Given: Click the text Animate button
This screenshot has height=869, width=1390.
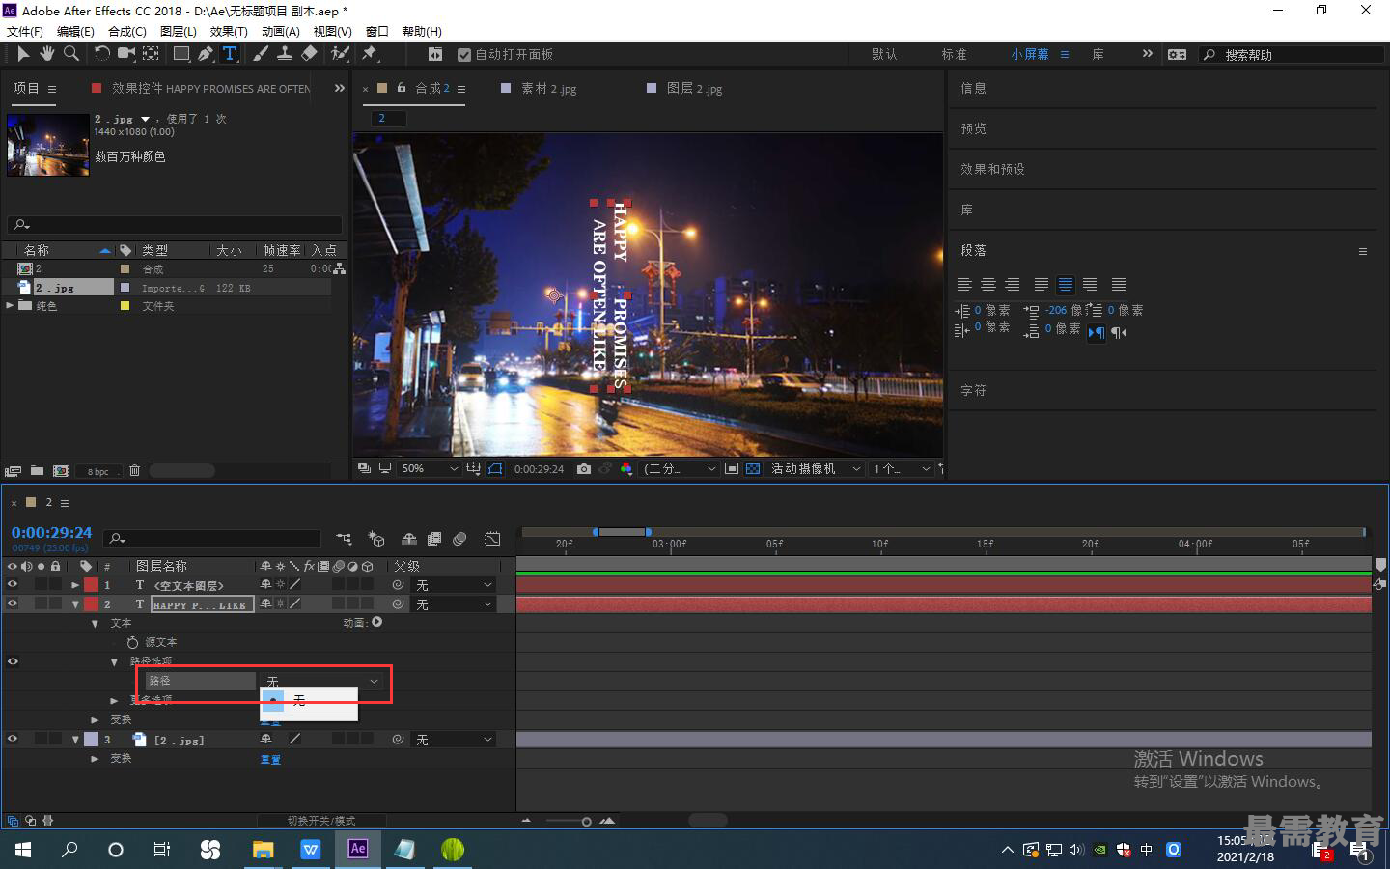Looking at the screenshot, I should tap(377, 622).
